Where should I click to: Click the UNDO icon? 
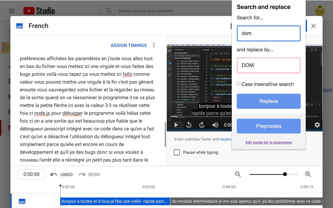pos(54,174)
